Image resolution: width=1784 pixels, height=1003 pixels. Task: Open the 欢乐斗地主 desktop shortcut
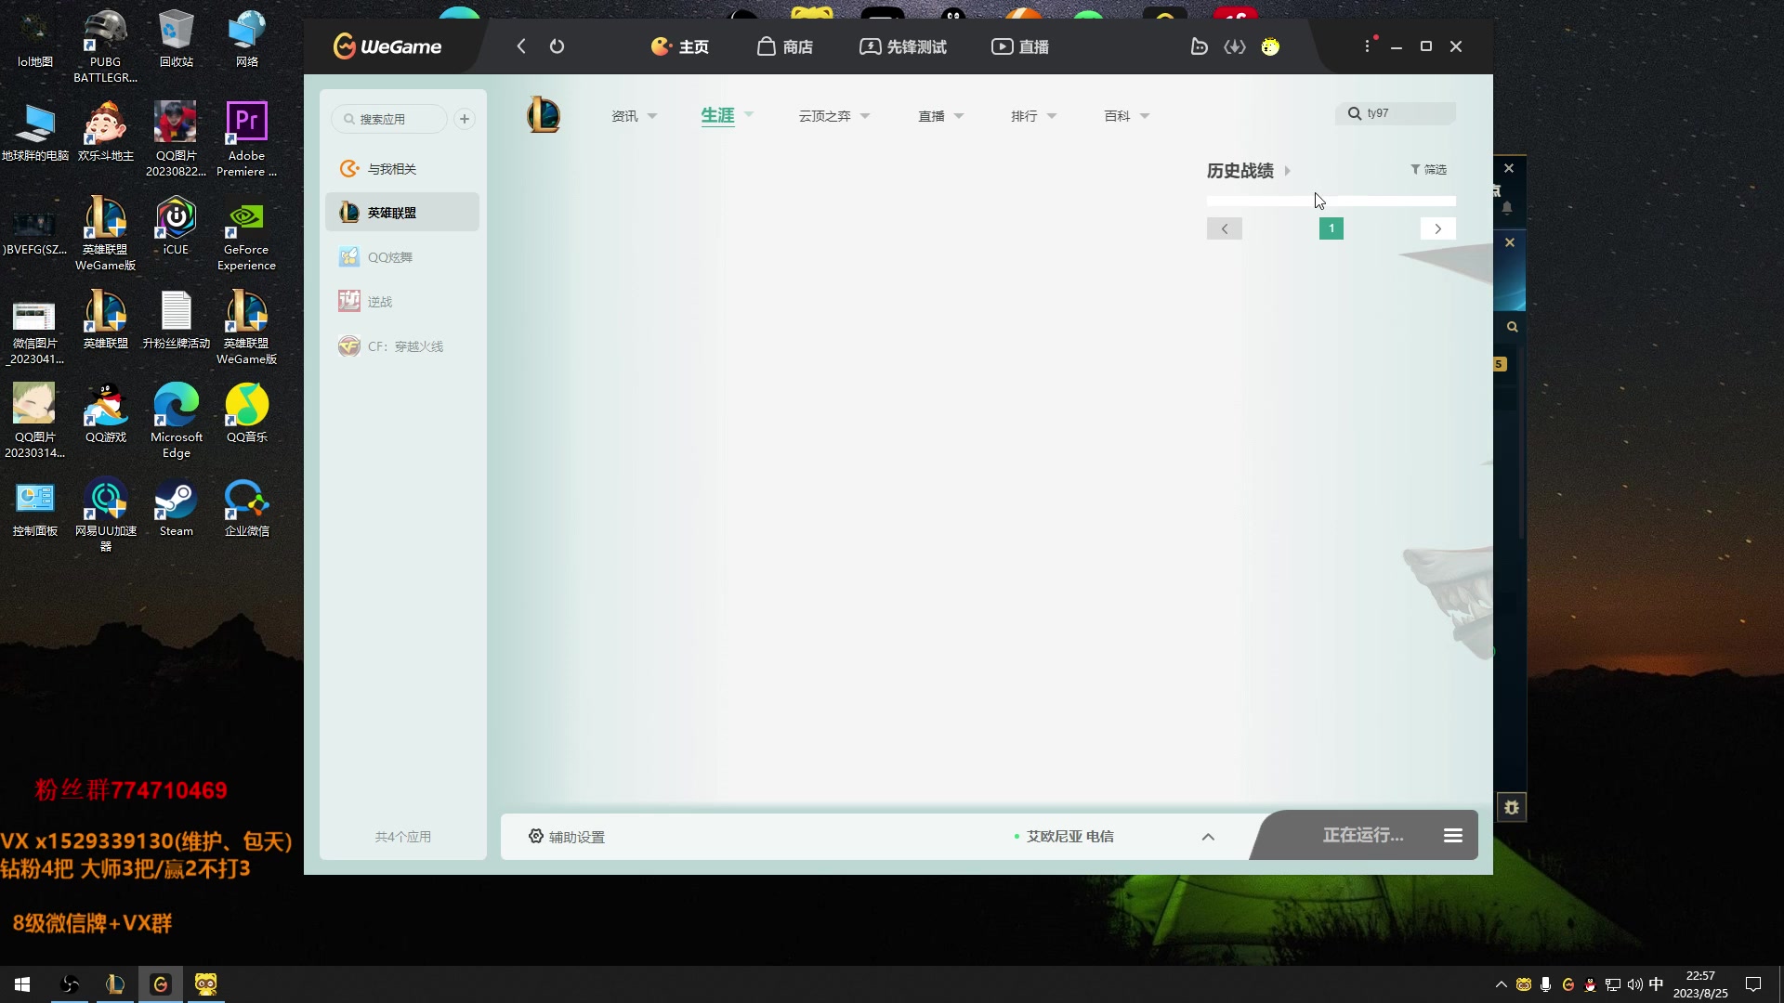click(105, 132)
